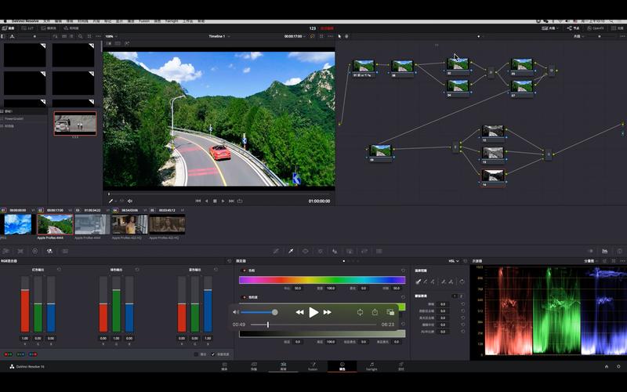
Task: Switch to the Fusion page tab
Action: click(x=313, y=366)
